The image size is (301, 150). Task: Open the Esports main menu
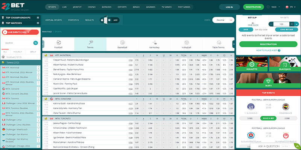(122, 7)
